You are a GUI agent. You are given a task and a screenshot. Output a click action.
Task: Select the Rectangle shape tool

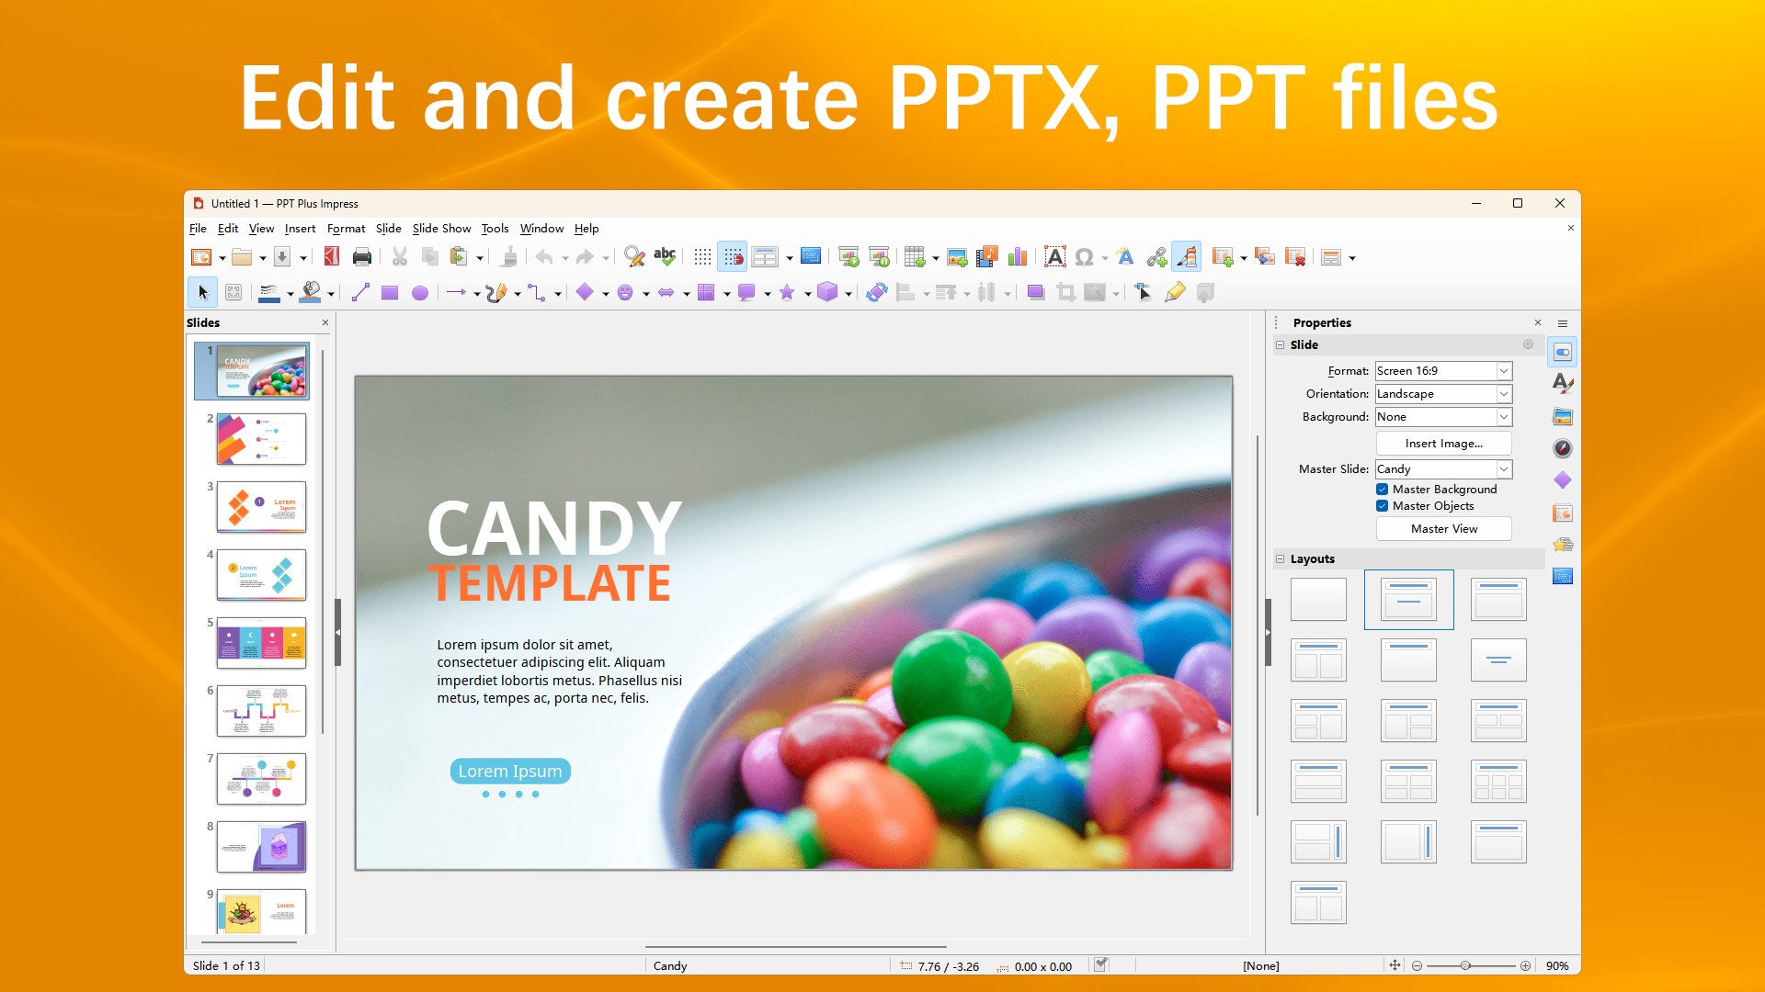point(390,293)
